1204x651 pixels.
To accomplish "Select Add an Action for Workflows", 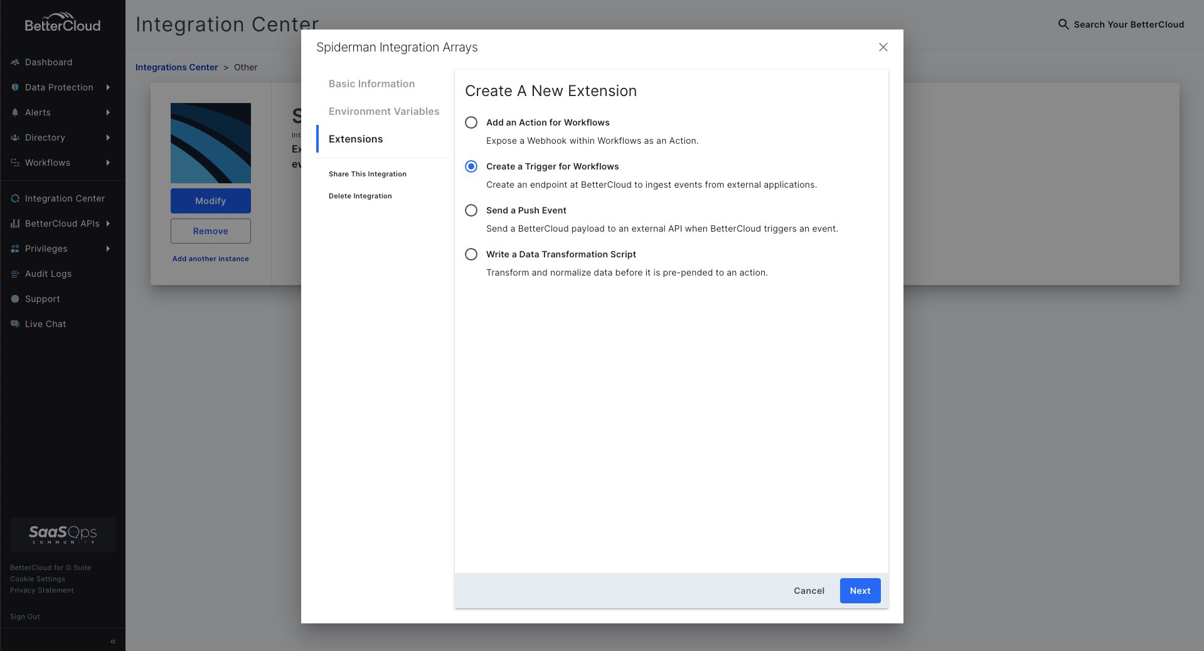I will click(x=471, y=122).
